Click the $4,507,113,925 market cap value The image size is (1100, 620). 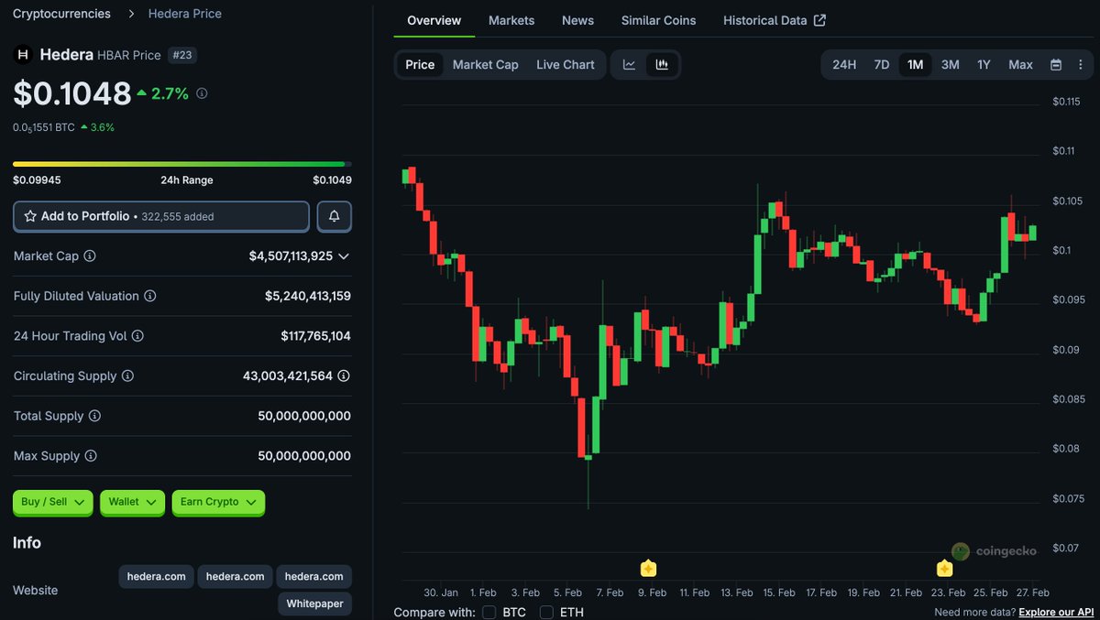coord(291,256)
